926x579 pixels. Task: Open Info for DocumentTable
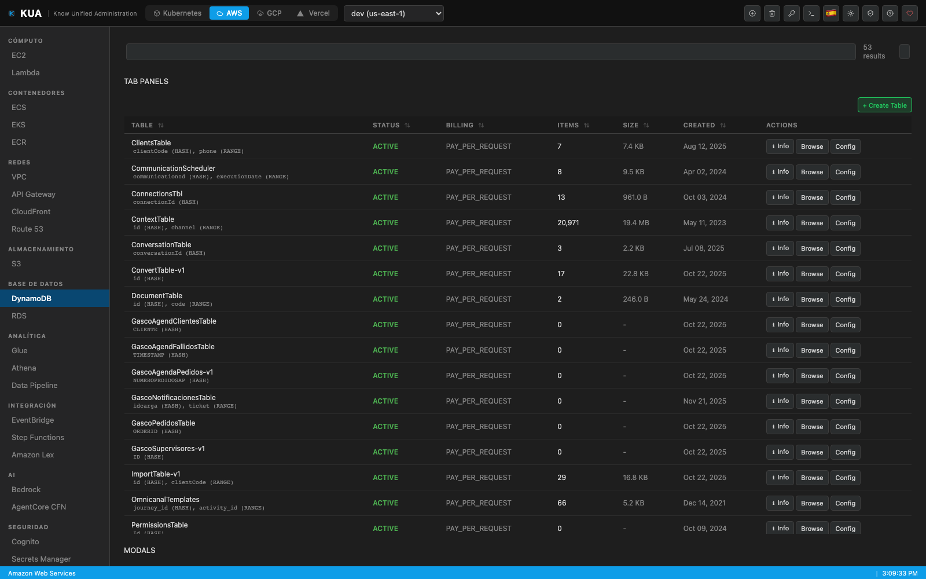click(x=780, y=299)
